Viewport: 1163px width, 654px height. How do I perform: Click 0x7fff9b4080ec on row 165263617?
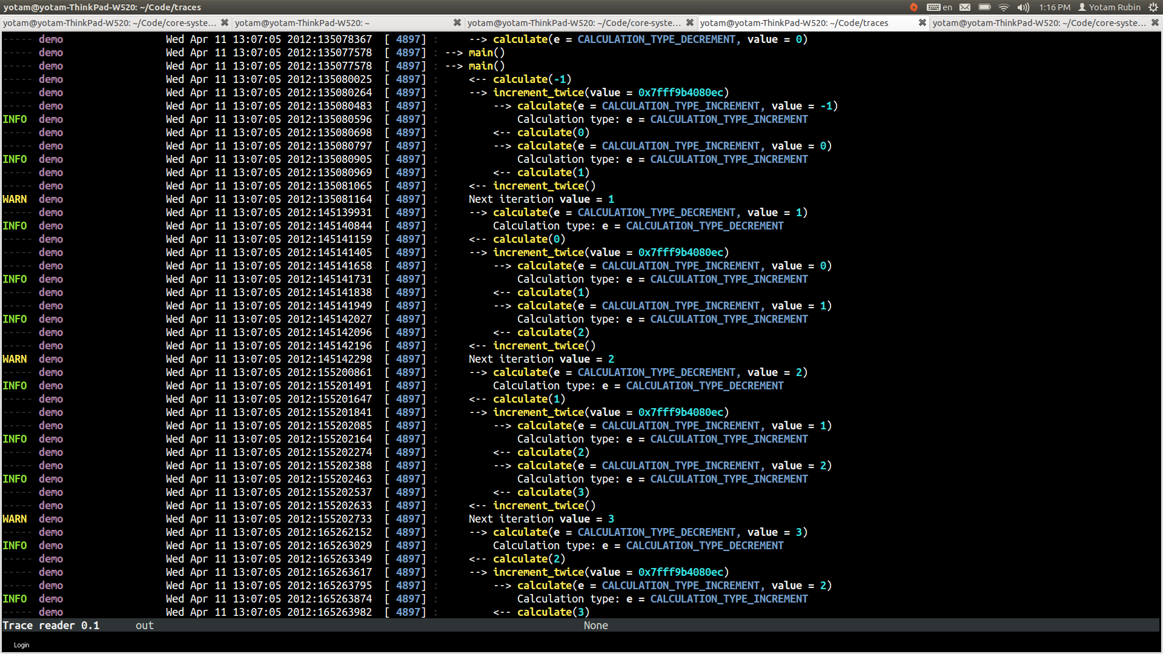[681, 572]
